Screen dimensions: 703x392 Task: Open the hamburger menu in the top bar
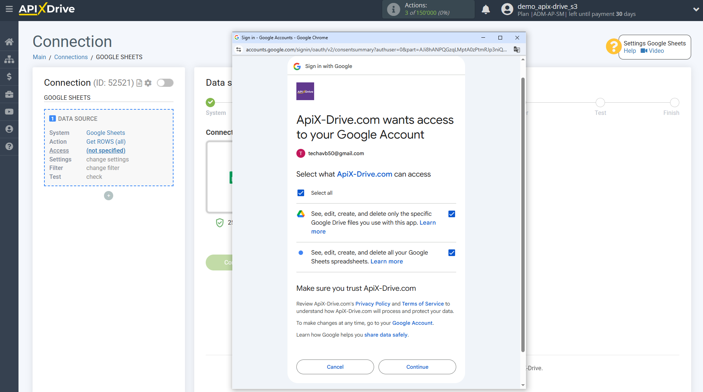pyautogui.click(x=9, y=9)
